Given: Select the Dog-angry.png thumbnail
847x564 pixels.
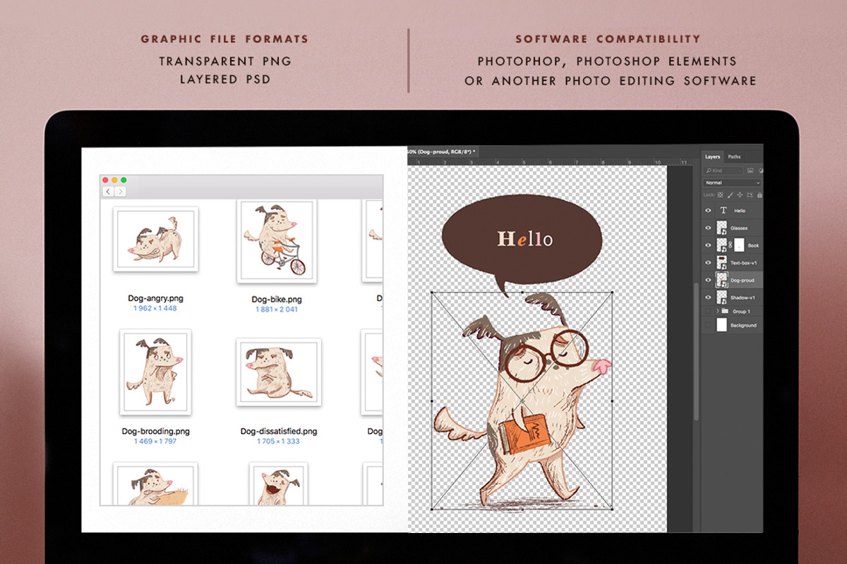Looking at the screenshot, I should pos(155,240).
